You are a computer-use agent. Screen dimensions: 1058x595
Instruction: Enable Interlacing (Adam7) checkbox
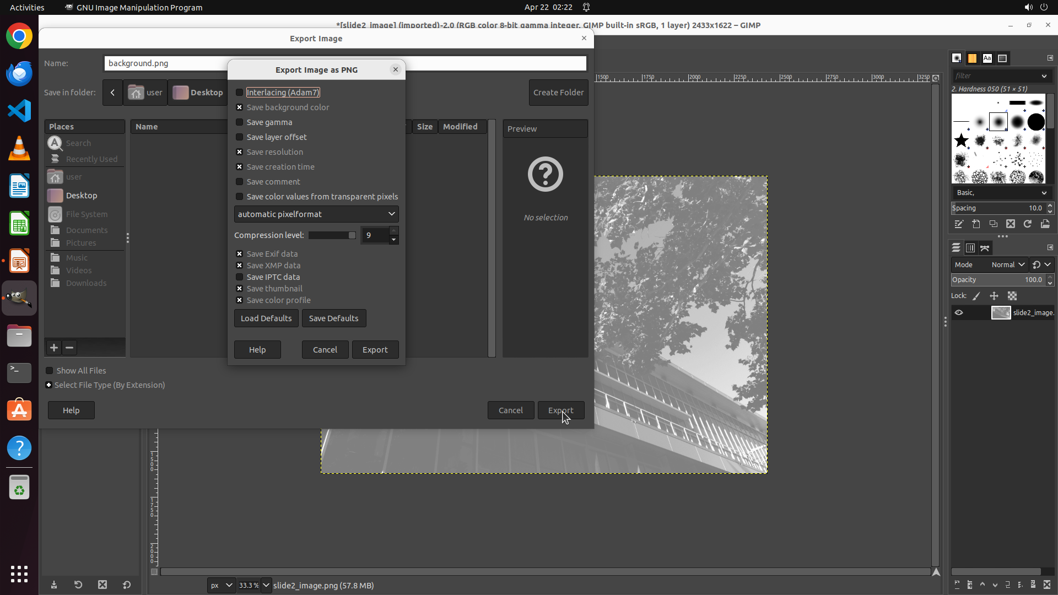[240, 93]
